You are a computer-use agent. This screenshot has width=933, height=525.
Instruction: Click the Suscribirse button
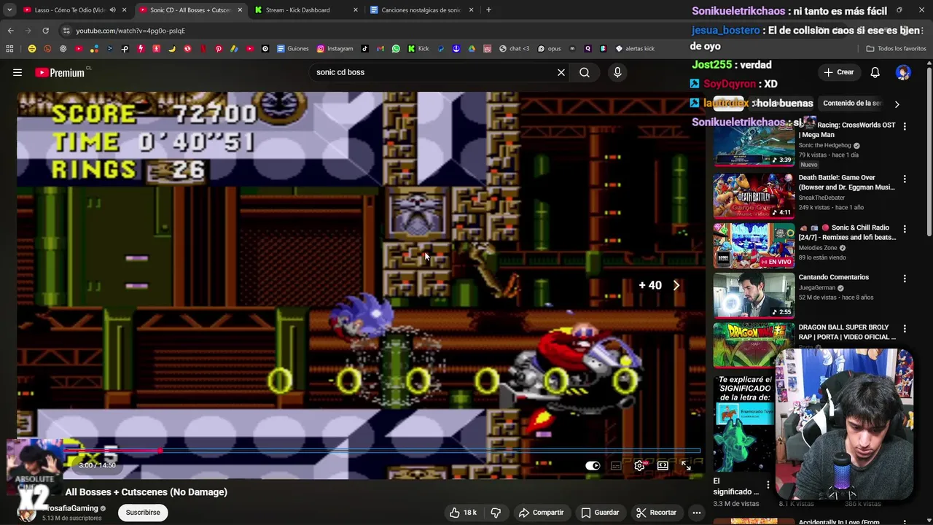tap(143, 513)
